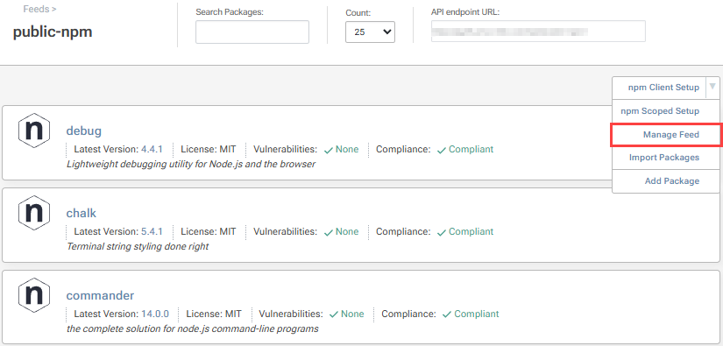Click debug's Compliant status
This screenshot has width=723, height=346.
[x=465, y=149]
